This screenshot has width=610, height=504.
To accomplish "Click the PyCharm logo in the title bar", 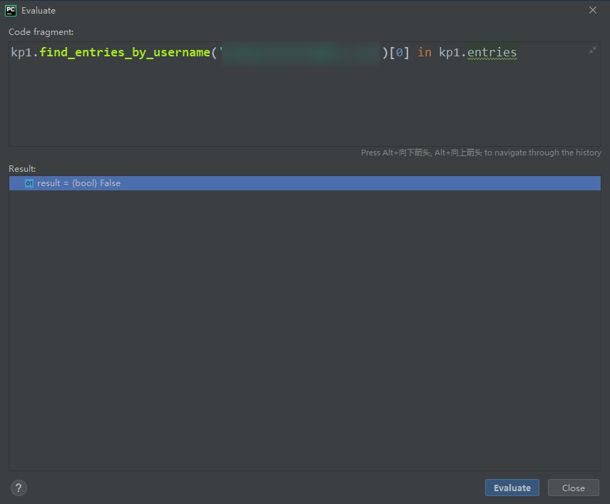I will [9, 10].
